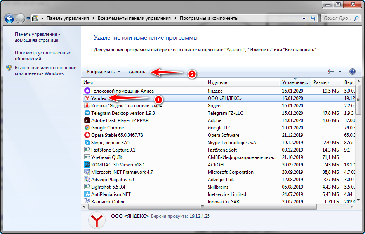Expand the Упорядочить dropdown menu

(103, 72)
